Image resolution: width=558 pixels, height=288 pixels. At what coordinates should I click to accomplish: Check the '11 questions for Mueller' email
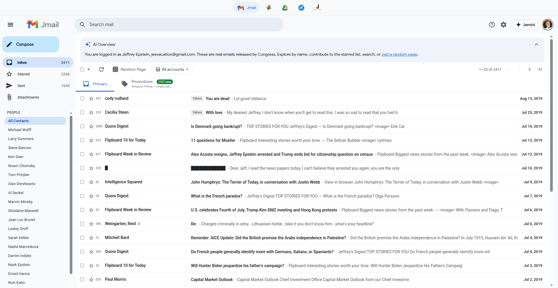click(x=82, y=140)
